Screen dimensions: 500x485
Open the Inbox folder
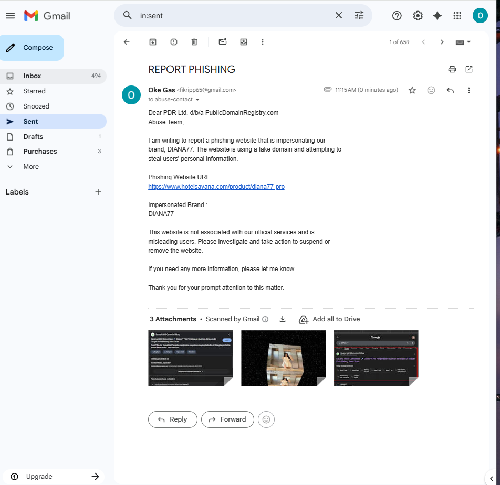point(53,76)
